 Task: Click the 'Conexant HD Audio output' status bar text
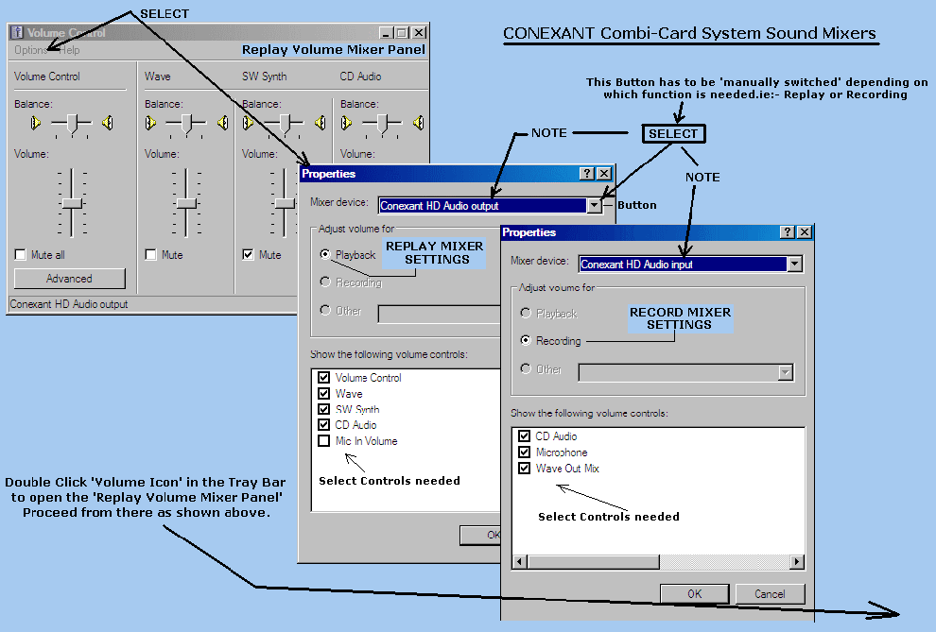69,304
